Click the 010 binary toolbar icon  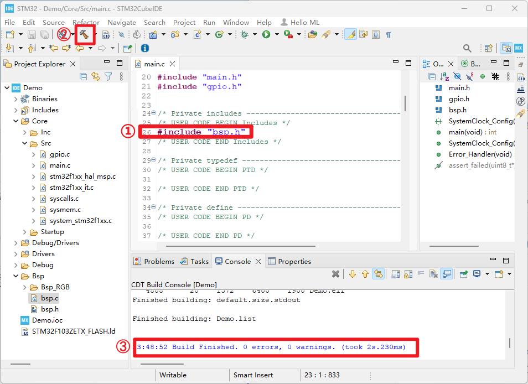pos(106,35)
